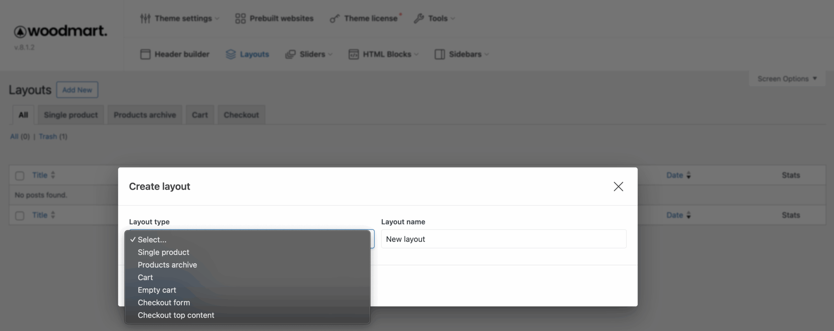Click the Layouts stacked layers icon
The image size is (834, 331).
[231, 54]
